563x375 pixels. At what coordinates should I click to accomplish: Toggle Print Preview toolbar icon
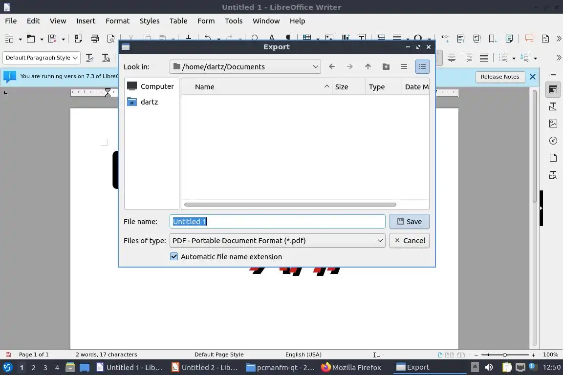coord(111,39)
